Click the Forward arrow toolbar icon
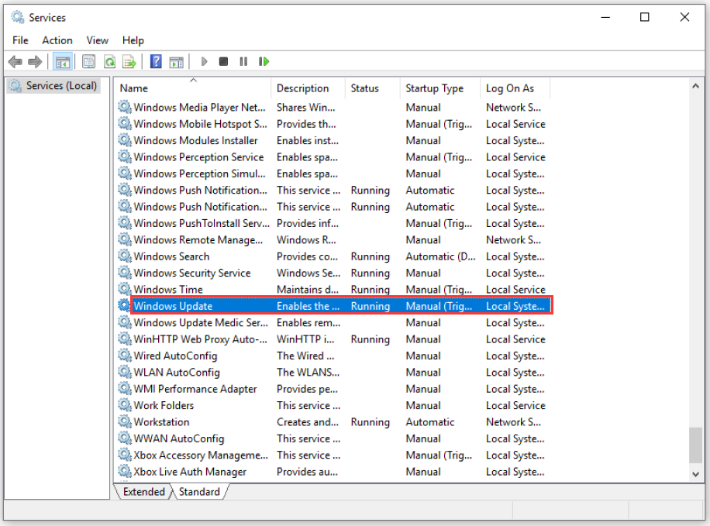 tap(35, 61)
